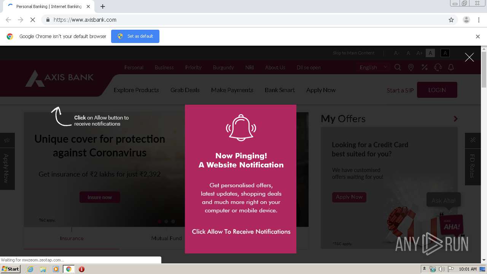The width and height of the screenshot is (487, 274).
Task: Stop page loading with X button
Action: (x=33, y=20)
